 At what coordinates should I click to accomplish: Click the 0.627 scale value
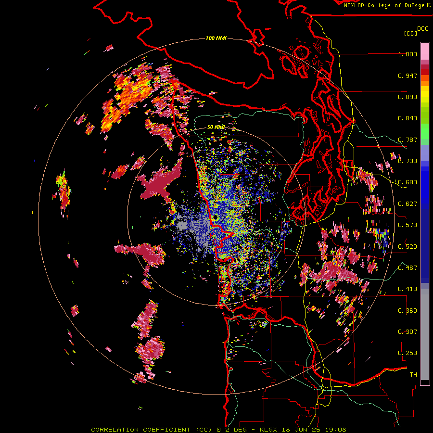pos(408,204)
